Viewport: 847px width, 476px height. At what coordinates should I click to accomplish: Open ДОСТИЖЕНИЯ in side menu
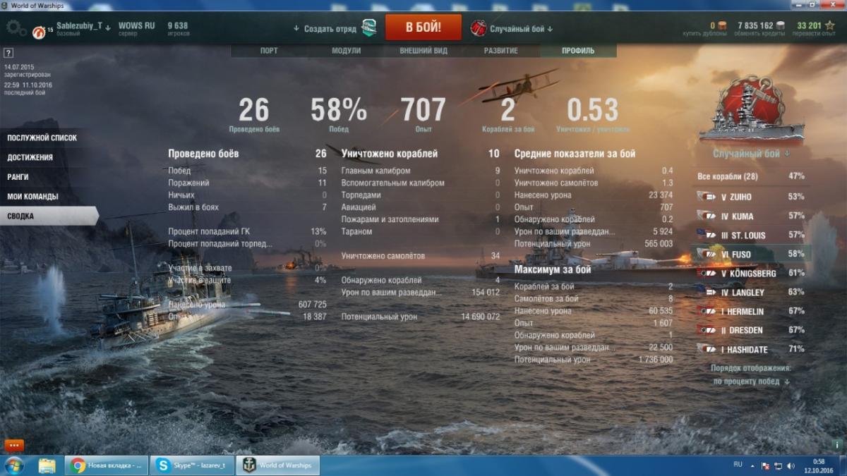coord(30,157)
